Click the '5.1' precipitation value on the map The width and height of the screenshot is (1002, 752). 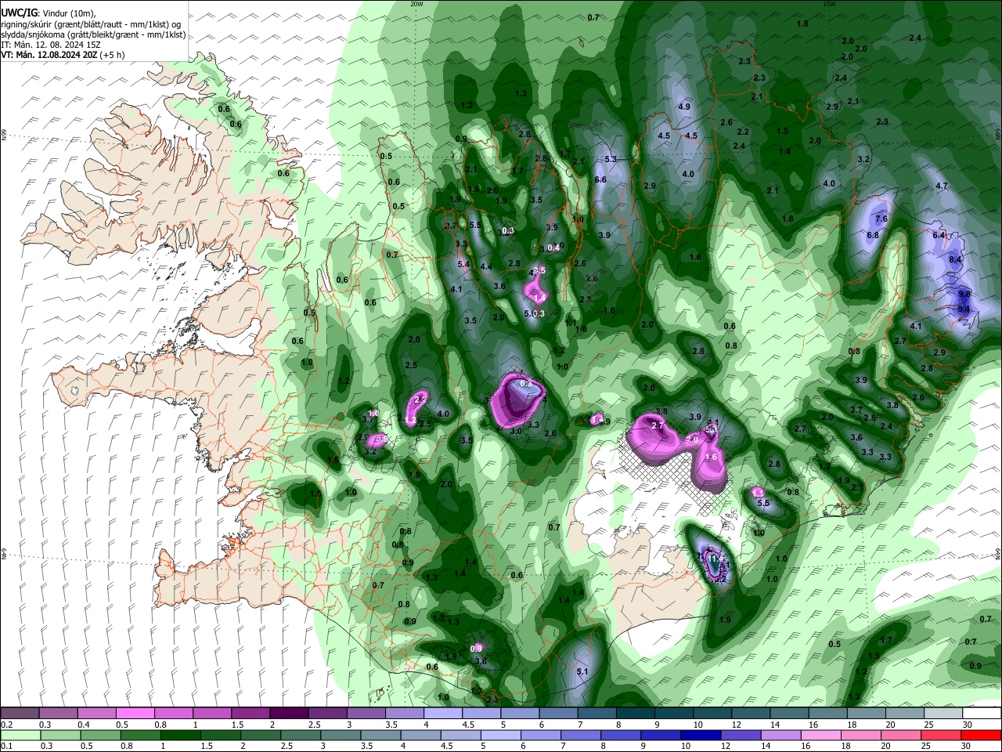(x=582, y=672)
